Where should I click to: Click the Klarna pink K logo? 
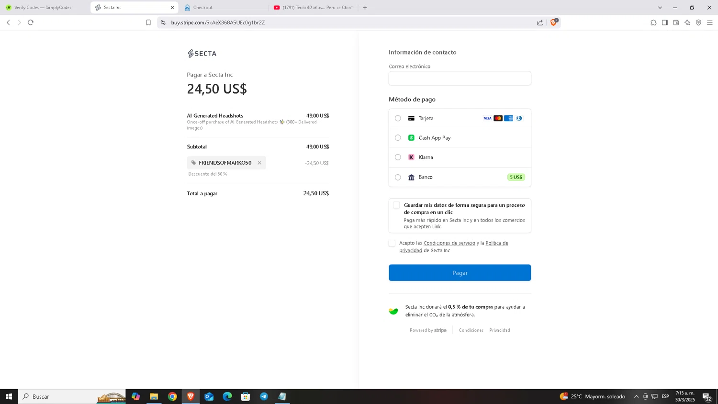coord(411,157)
